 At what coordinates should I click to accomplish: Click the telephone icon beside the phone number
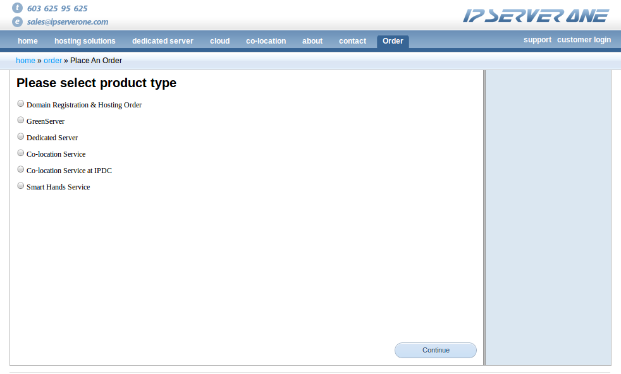point(18,8)
